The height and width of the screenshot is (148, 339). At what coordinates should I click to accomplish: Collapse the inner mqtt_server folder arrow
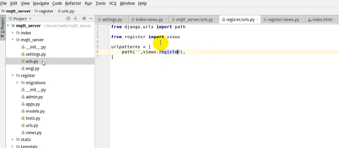coord(13,40)
